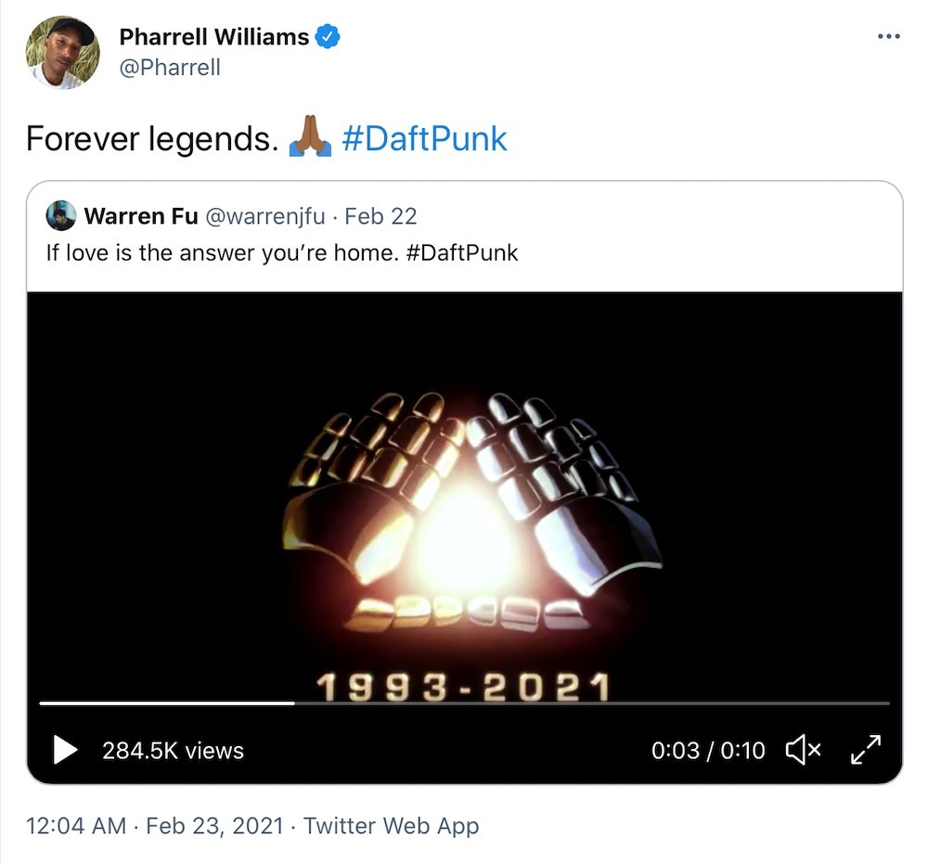Play the embedded video

(x=65, y=750)
